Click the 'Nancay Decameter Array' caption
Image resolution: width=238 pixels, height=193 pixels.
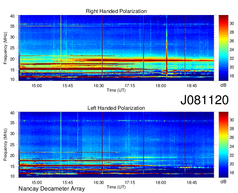pos(51,189)
